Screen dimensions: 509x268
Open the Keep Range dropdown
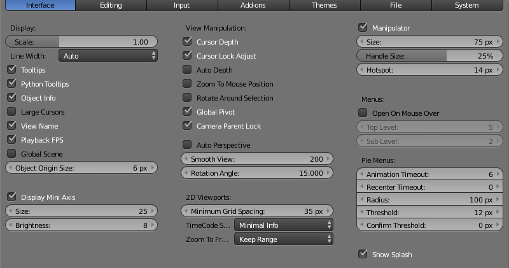[284, 239]
